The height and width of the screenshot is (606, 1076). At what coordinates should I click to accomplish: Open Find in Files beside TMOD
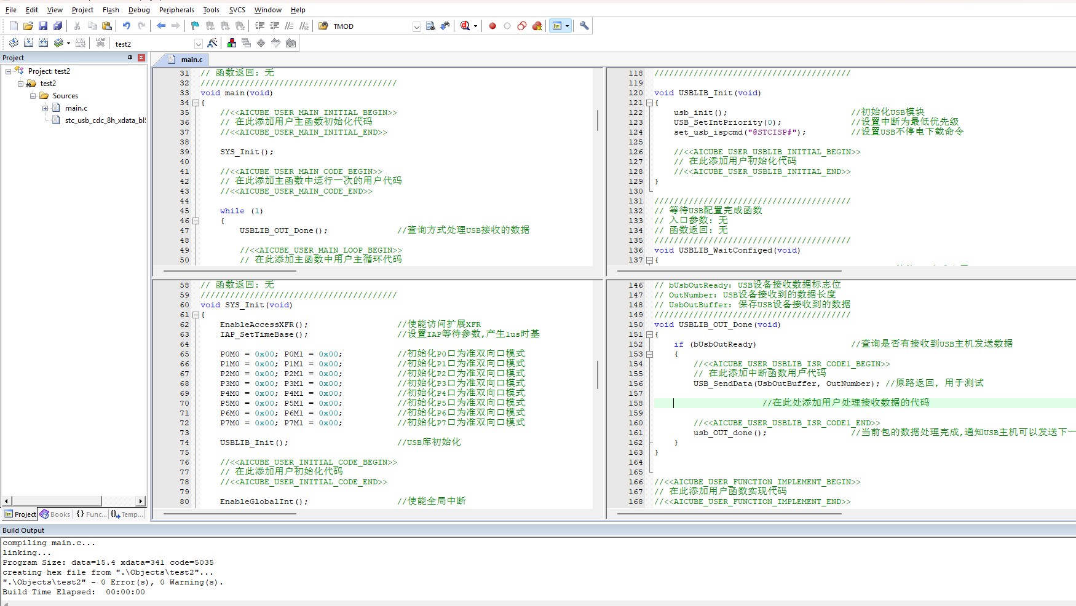(x=323, y=26)
